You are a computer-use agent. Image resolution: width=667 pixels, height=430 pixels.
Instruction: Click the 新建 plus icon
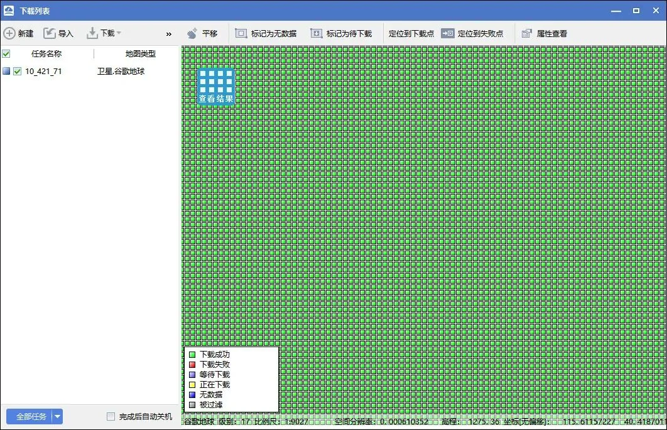(x=9, y=33)
